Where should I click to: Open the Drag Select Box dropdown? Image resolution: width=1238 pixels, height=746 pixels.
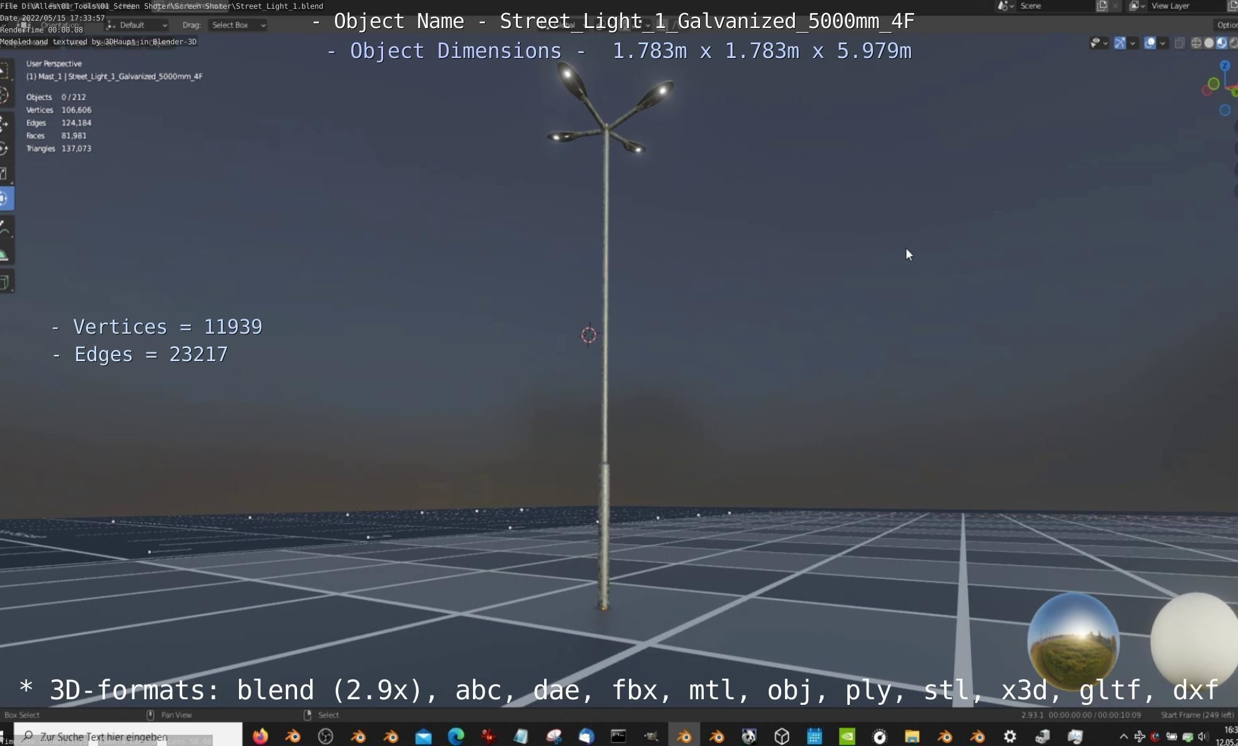pyautogui.click(x=238, y=25)
